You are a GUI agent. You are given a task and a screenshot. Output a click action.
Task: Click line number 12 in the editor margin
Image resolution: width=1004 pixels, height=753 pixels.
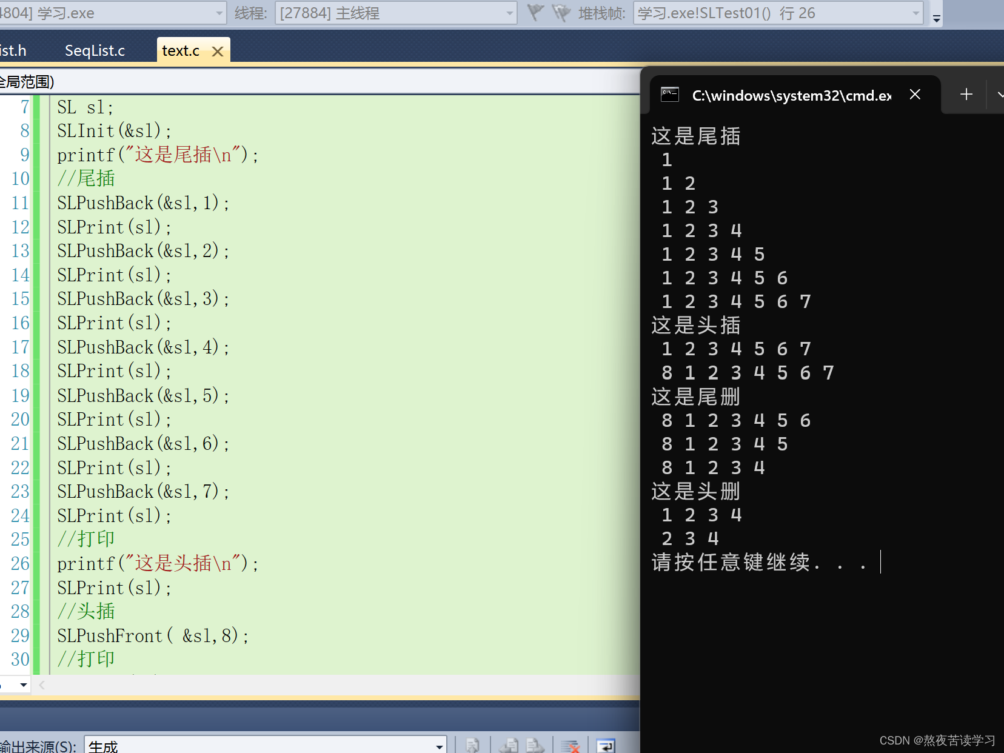pos(20,227)
